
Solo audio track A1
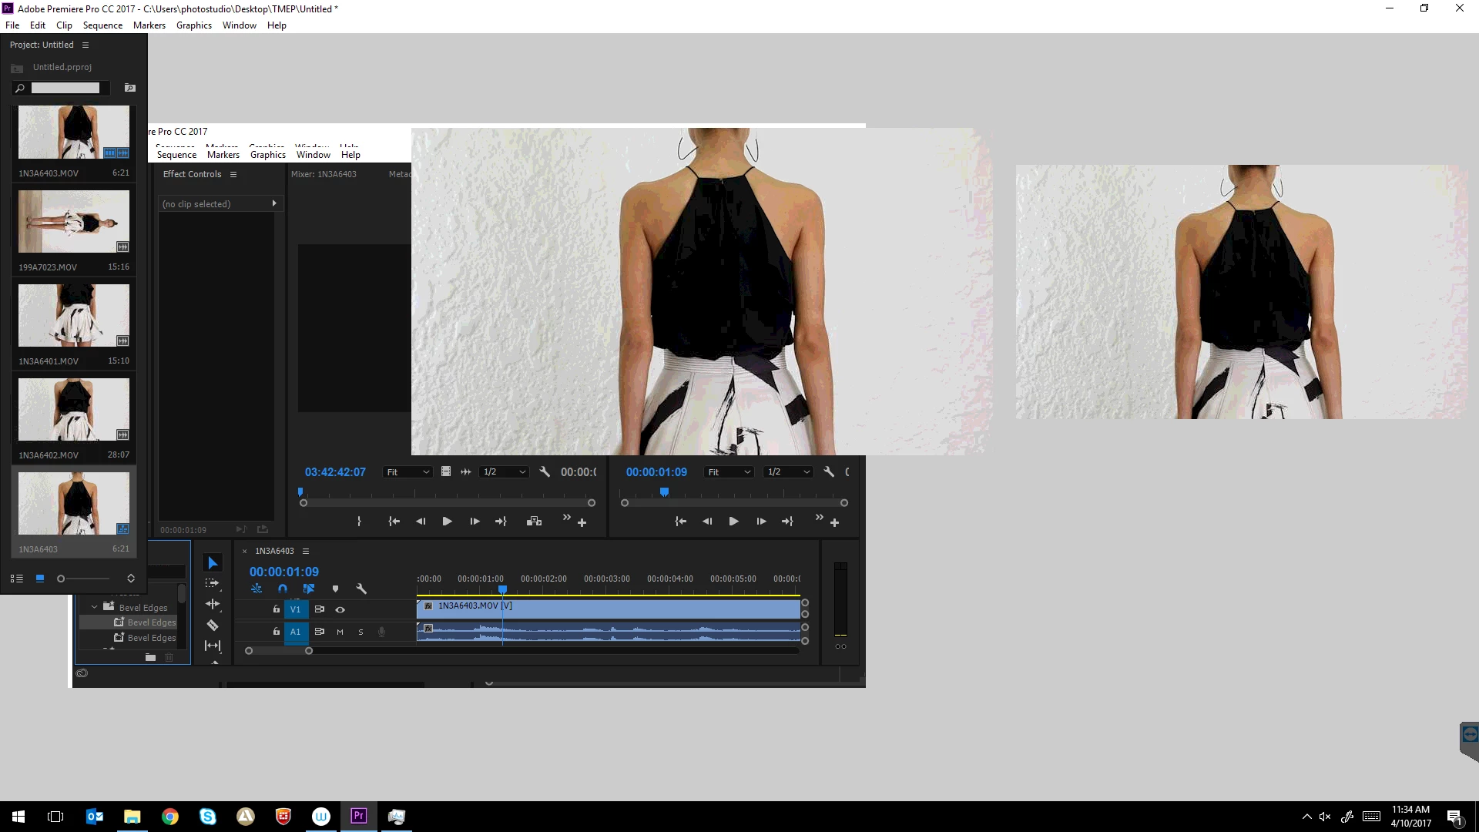pos(361,632)
